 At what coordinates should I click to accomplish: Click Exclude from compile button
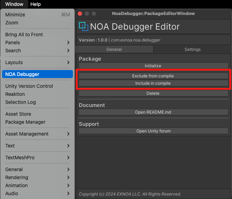(x=153, y=76)
